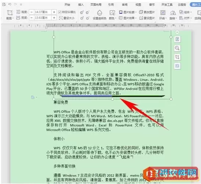This screenshot has height=184, width=201.
Task: Click the heading text 兼容免费
Action: click(61, 102)
